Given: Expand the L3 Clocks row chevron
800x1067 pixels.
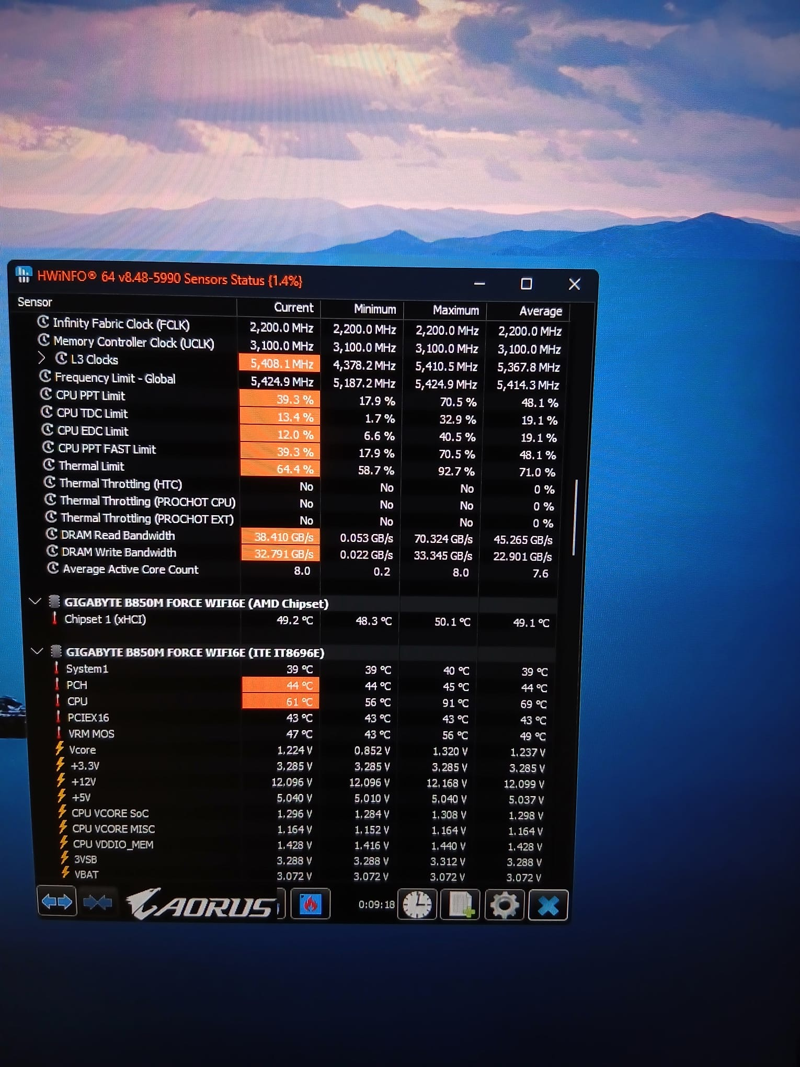Looking at the screenshot, I should click(42, 358).
